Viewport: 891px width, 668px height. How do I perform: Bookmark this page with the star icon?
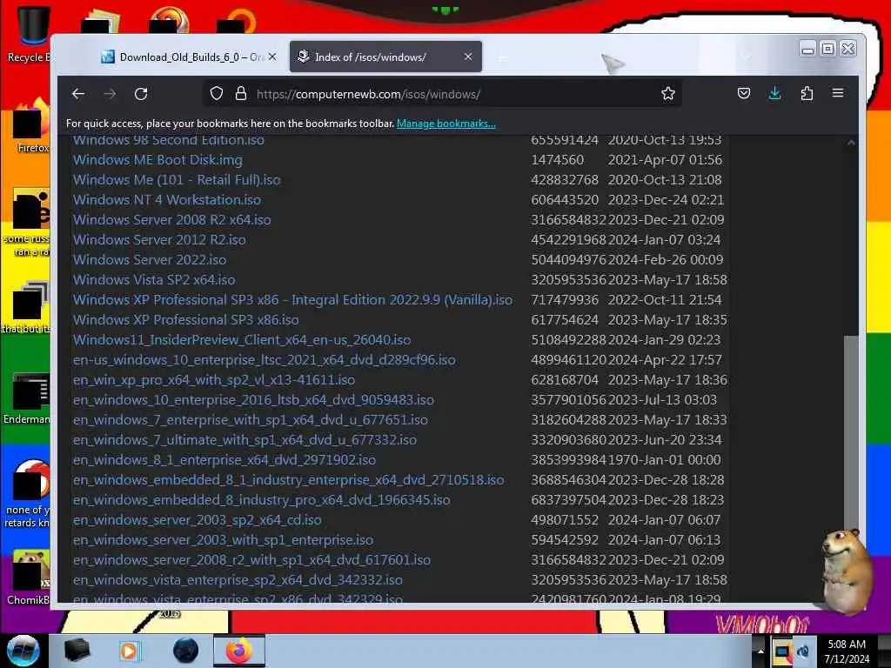(668, 94)
